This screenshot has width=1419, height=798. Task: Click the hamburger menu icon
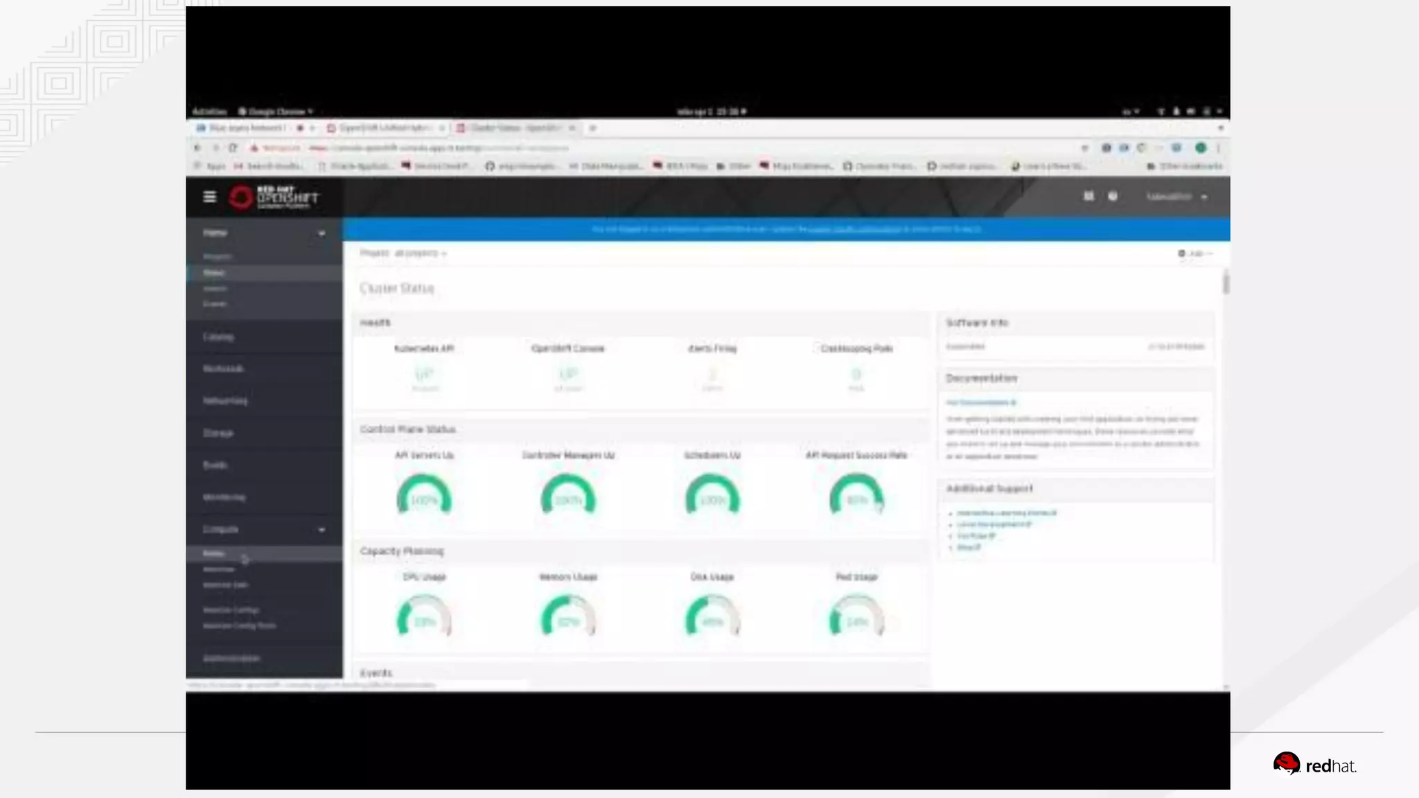(x=209, y=197)
